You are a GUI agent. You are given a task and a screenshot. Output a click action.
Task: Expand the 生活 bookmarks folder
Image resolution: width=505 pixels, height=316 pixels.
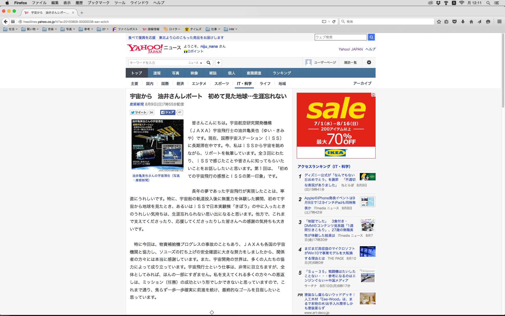[11, 29]
